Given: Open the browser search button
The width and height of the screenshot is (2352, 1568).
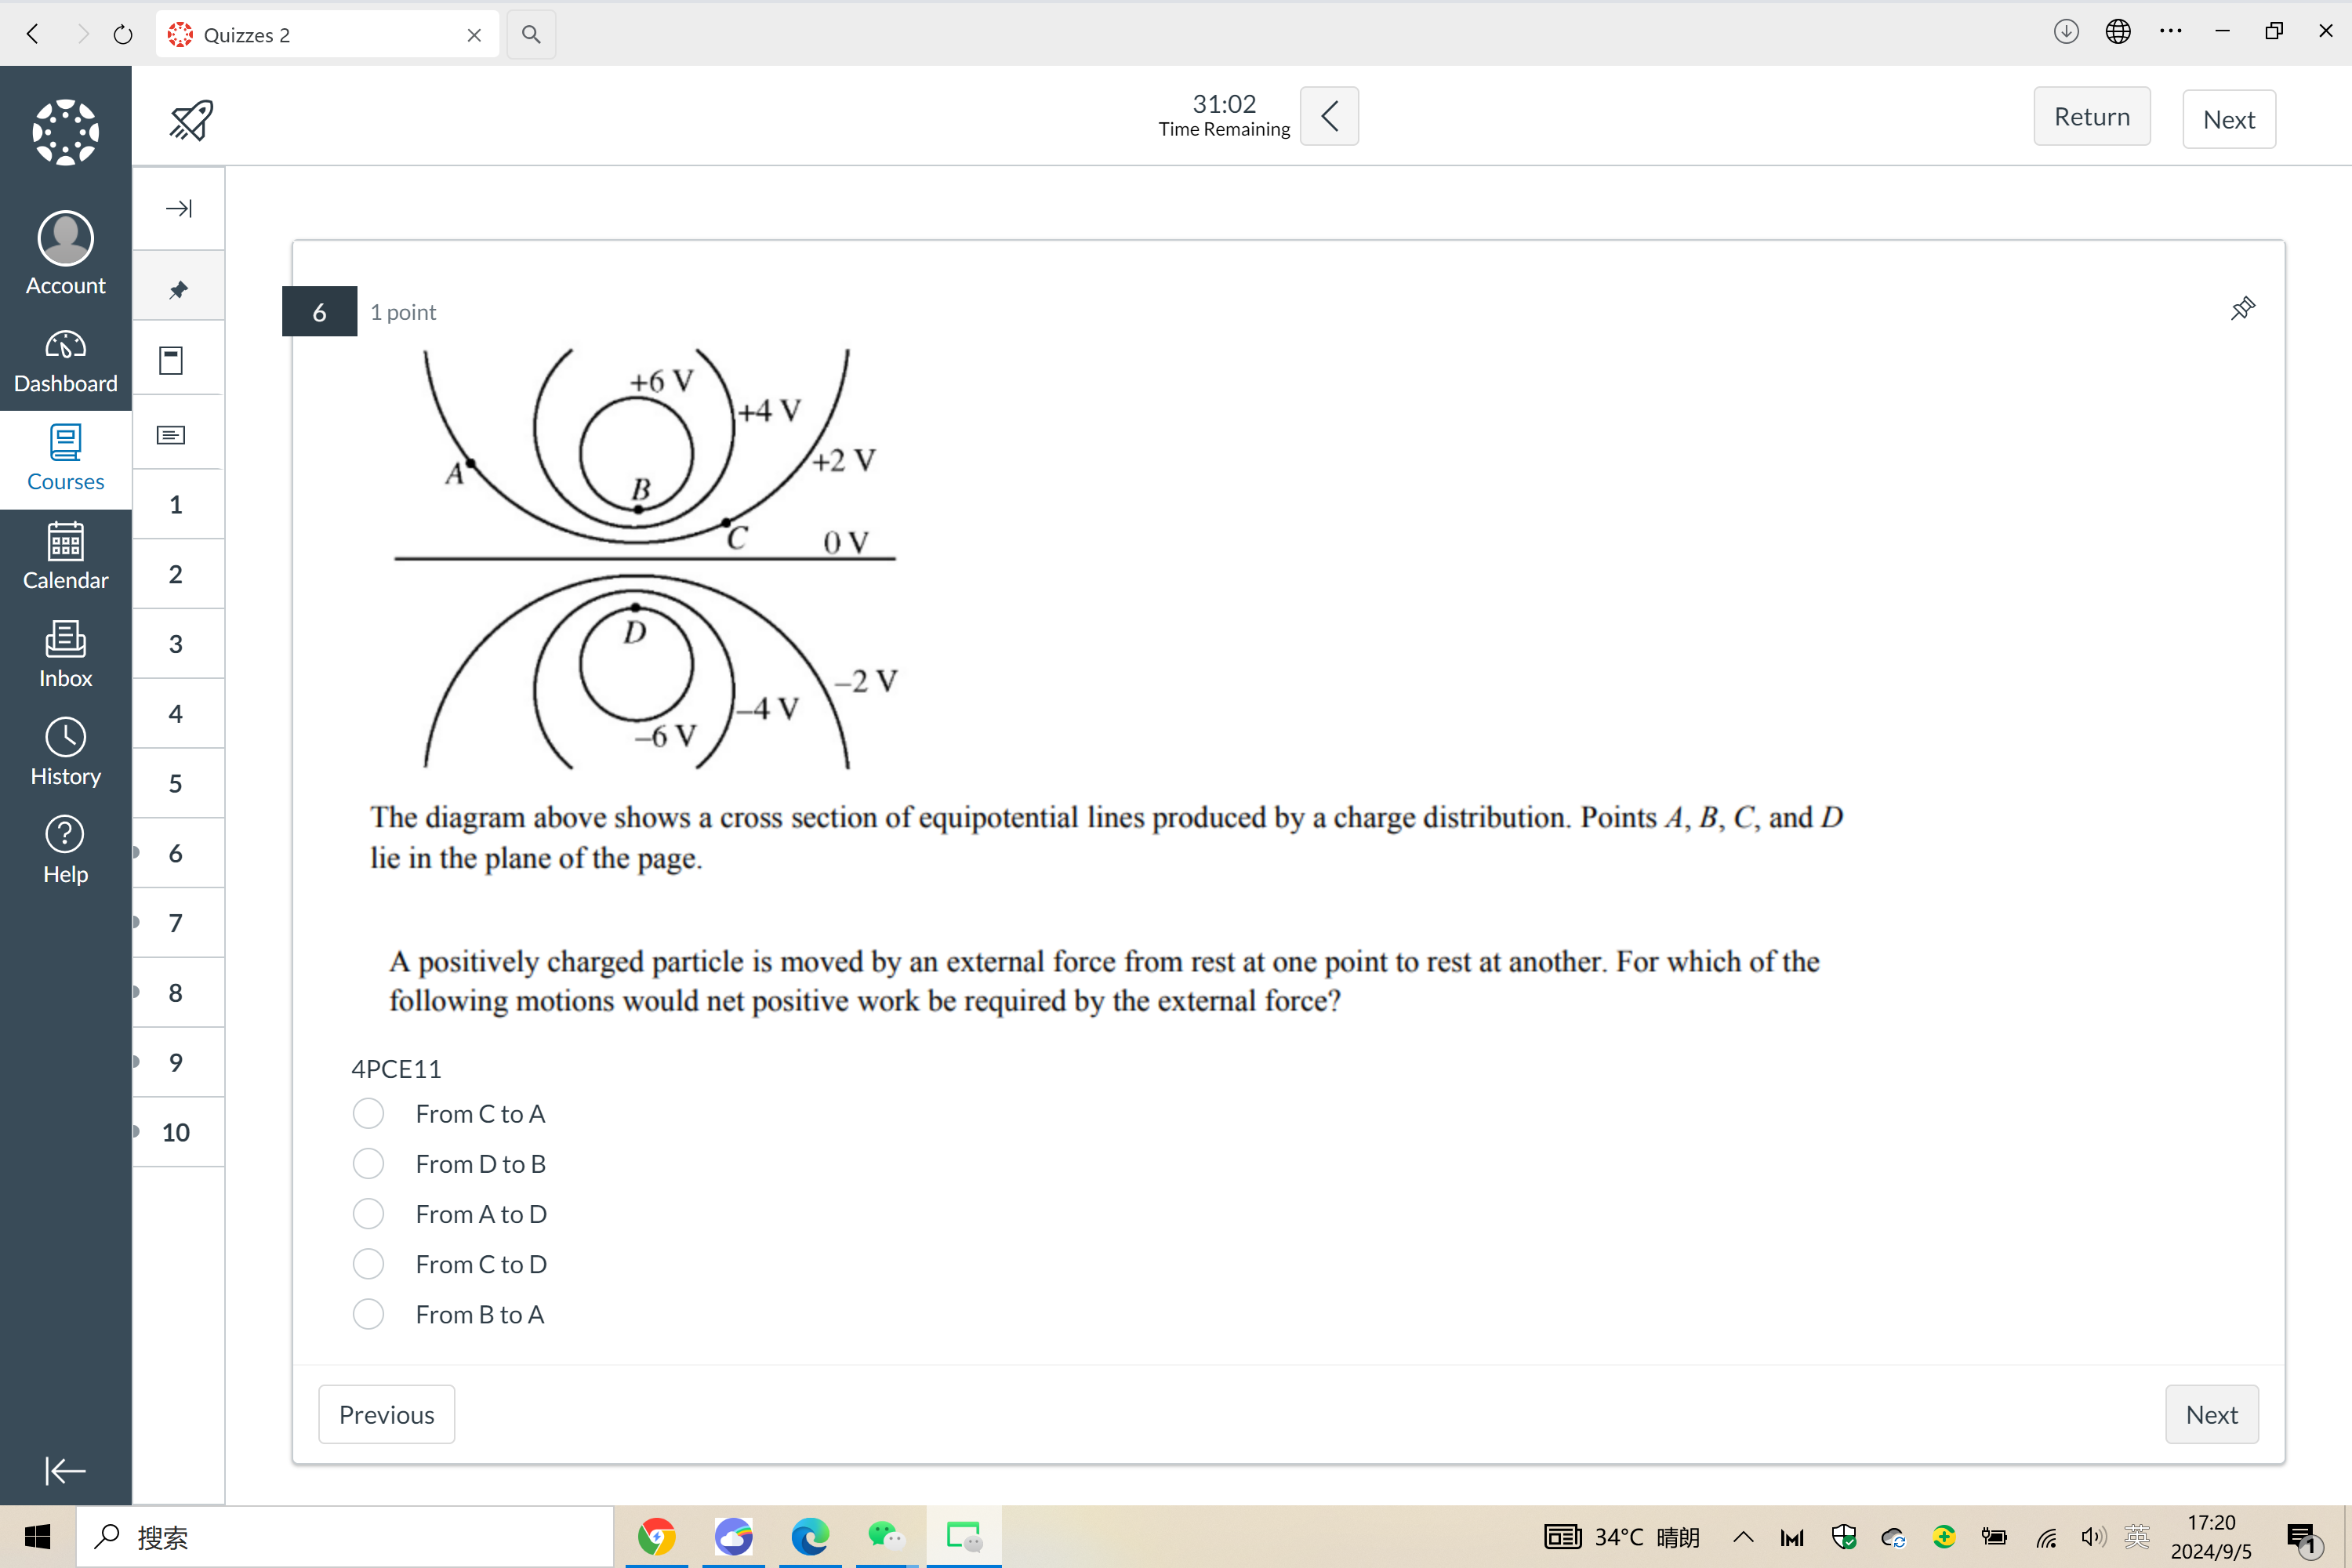Looking at the screenshot, I should pos(531,34).
